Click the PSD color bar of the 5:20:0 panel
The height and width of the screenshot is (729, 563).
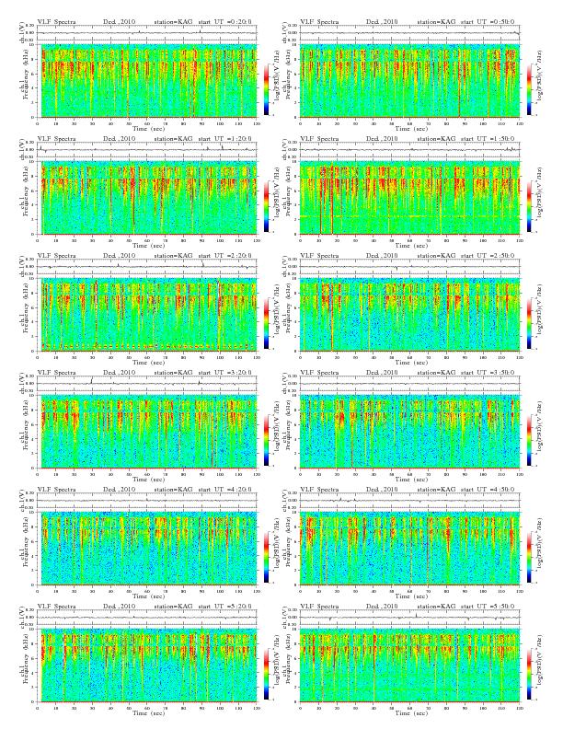tap(266, 674)
